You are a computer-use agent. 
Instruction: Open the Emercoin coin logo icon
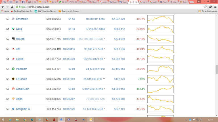(x=13, y=19)
